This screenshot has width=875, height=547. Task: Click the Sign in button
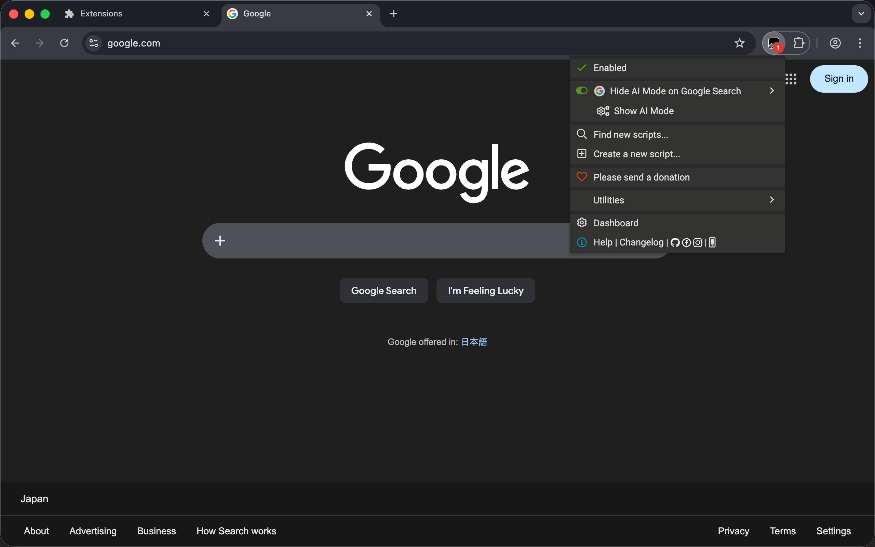(x=838, y=79)
